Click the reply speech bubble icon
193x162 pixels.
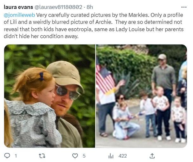click(7, 156)
